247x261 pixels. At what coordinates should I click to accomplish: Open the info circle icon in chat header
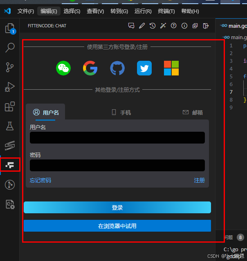click(x=184, y=26)
